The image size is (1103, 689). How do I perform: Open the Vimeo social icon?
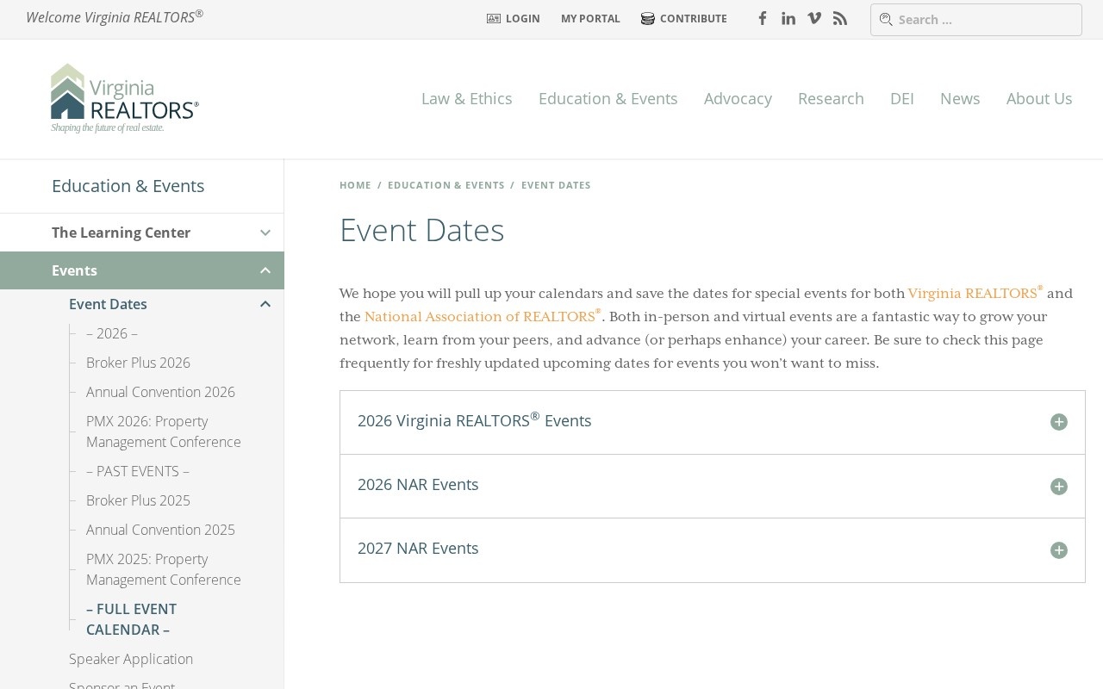click(813, 19)
